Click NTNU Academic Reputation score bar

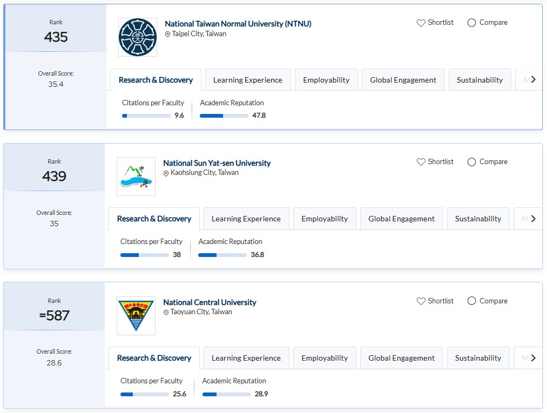tap(224, 116)
